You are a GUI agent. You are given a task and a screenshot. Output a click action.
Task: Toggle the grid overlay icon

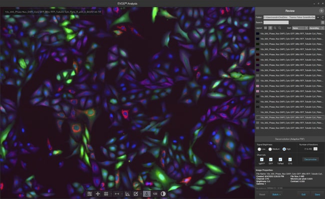coord(106,194)
